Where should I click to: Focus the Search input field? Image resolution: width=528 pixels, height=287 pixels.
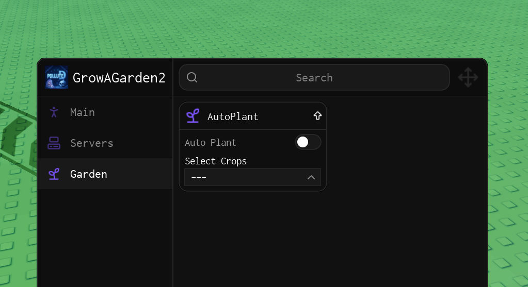[314, 77]
